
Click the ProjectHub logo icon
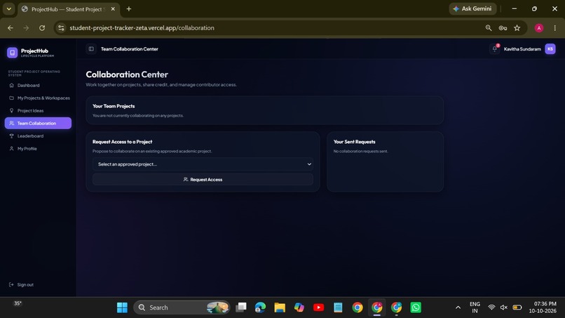tap(12, 53)
